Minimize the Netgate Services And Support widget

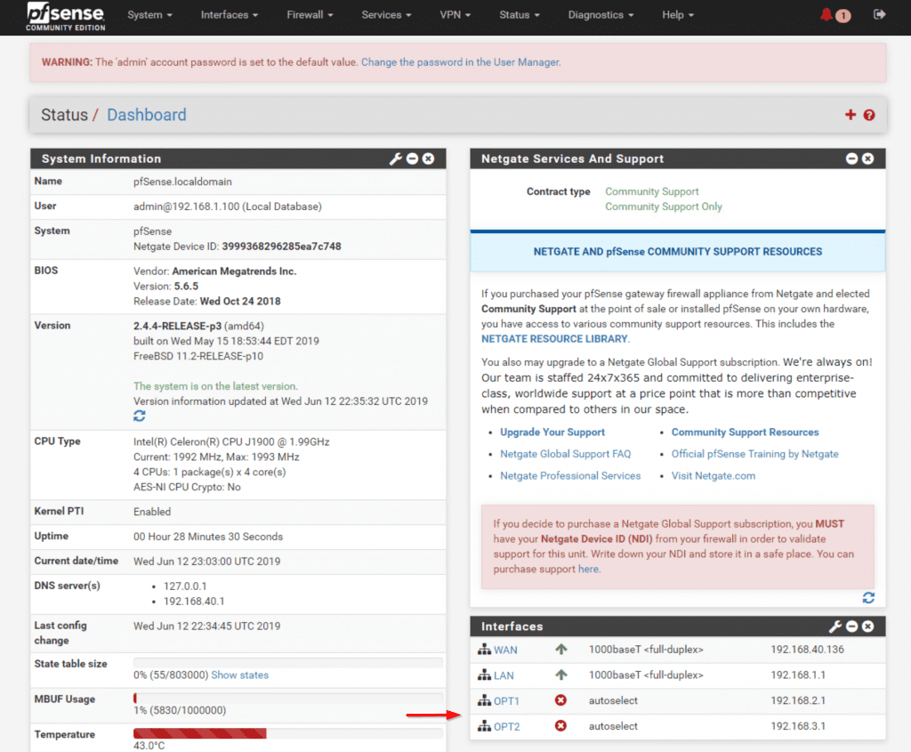coord(851,158)
